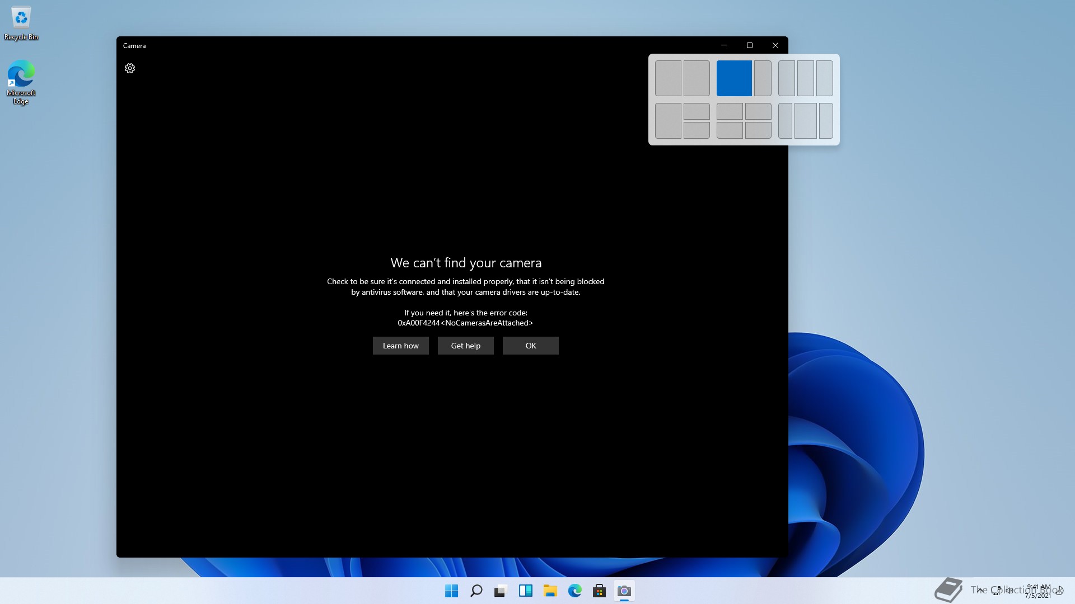
Task: Snap to right half of two-column layout
Action: click(697, 78)
